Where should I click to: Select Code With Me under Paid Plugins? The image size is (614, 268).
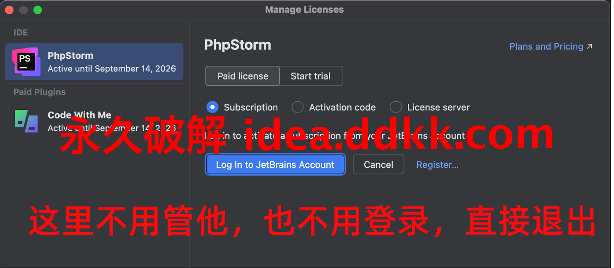point(94,121)
